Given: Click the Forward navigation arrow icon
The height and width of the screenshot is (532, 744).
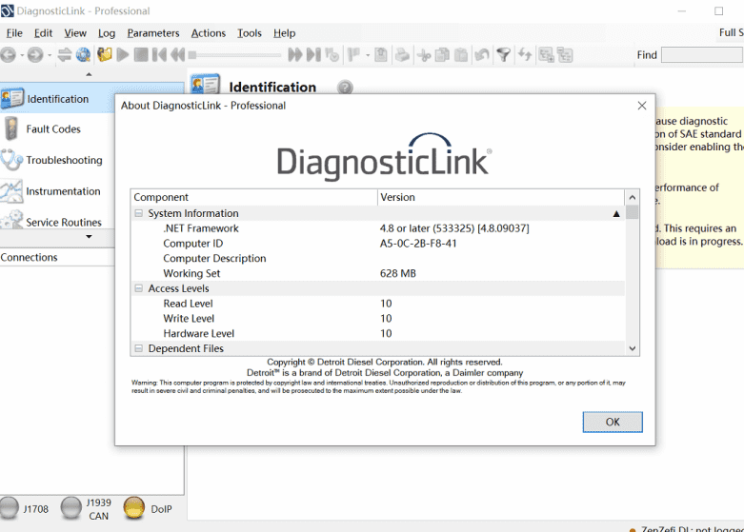Looking at the screenshot, I should click(35, 55).
